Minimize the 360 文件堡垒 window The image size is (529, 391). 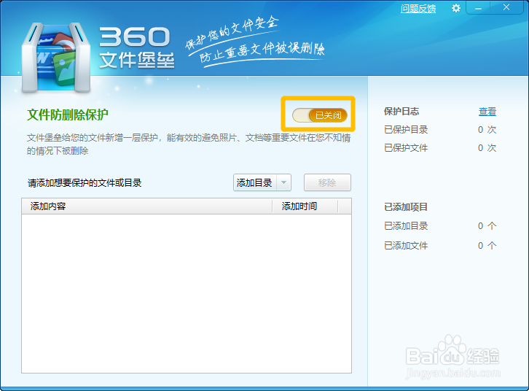(x=478, y=8)
